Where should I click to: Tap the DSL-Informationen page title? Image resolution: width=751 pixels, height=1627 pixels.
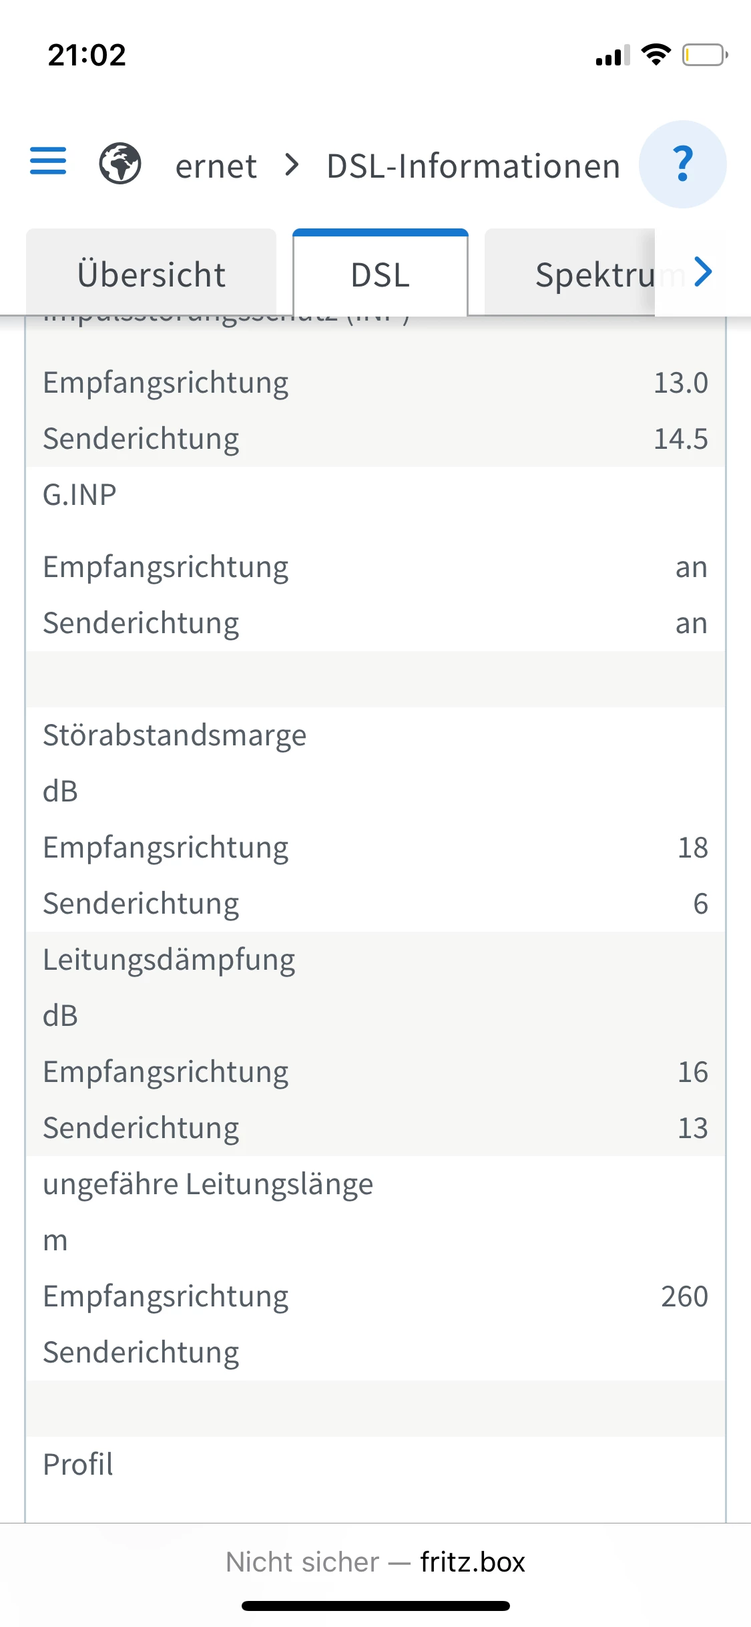(x=473, y=166)
